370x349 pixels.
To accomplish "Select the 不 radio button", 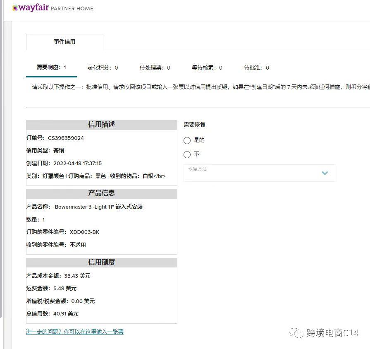I will click(187, 154).
